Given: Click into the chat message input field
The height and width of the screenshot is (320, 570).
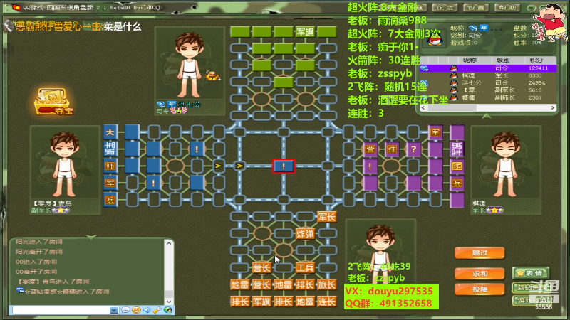Looking at the screenshot, I should pyautogui.click(x=60, y=311).
